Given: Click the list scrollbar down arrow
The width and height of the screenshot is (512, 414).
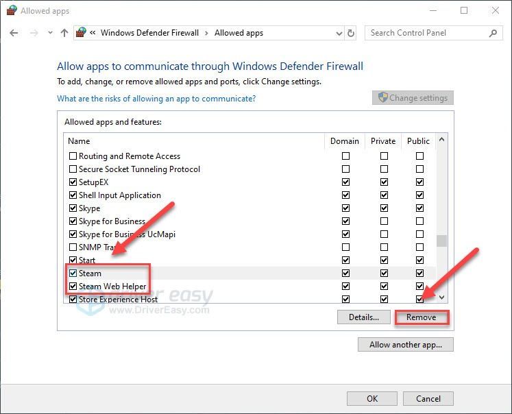Looking at the screenshot, I should (x=442, y=297).
